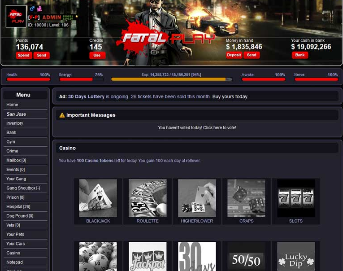Click the 30 Days Lottery ad link
Screen dimensions: 343x271
[x=86, y=96]
